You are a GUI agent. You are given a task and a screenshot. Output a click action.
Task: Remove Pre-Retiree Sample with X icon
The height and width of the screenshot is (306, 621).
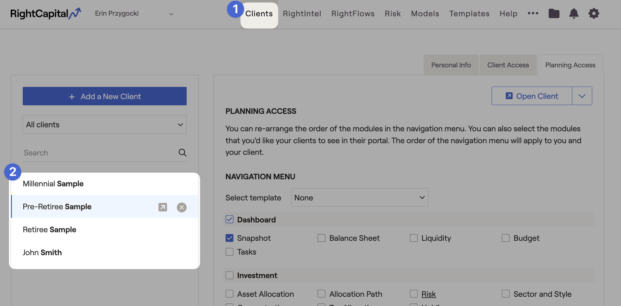(x=182, y=207)
